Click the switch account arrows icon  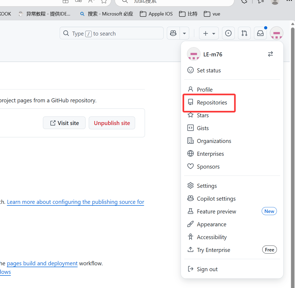pyautogui.click(x=270, y=54)
